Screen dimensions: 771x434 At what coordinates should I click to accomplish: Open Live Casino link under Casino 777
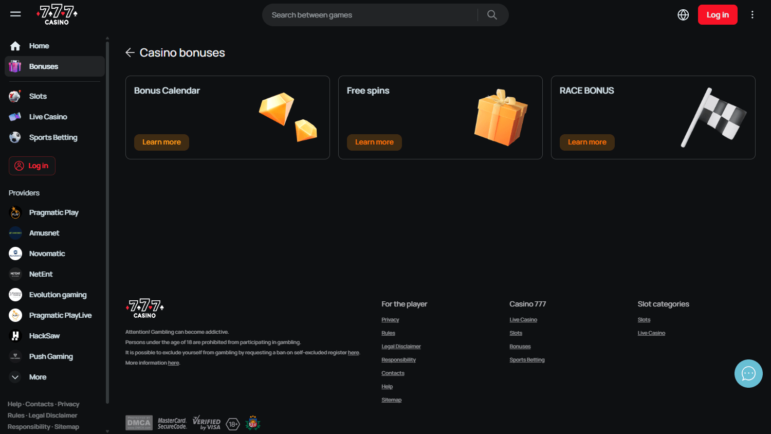coord(523,320)
